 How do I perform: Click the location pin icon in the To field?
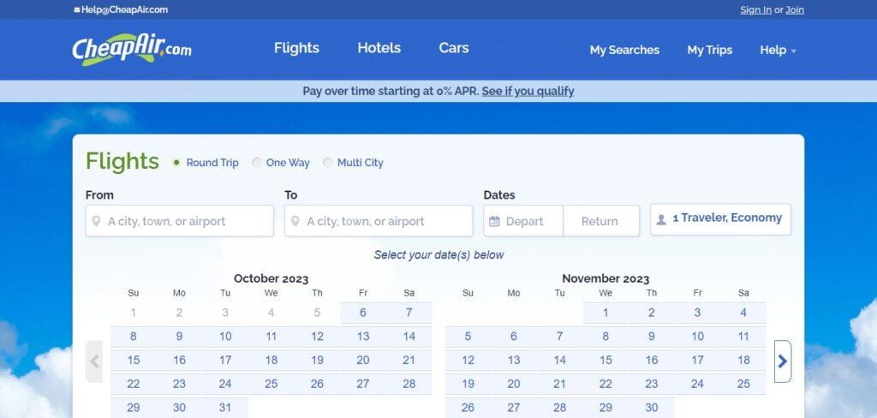(x=295, y=221)
